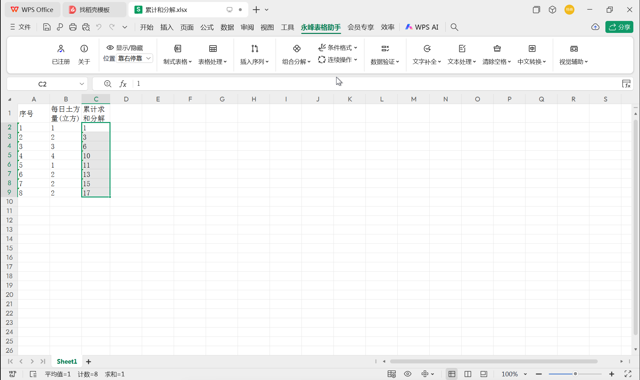Use the 清除空格 tool

(497, 54)
